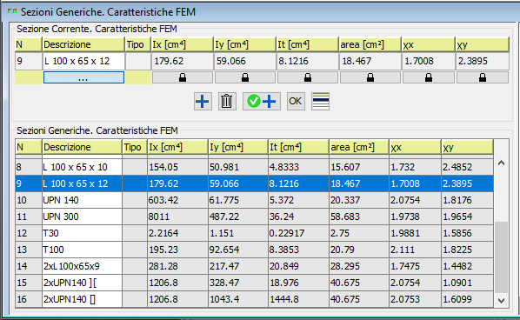
Task: Click the 'area [cm2]' header of lower table
Action: 359,147
